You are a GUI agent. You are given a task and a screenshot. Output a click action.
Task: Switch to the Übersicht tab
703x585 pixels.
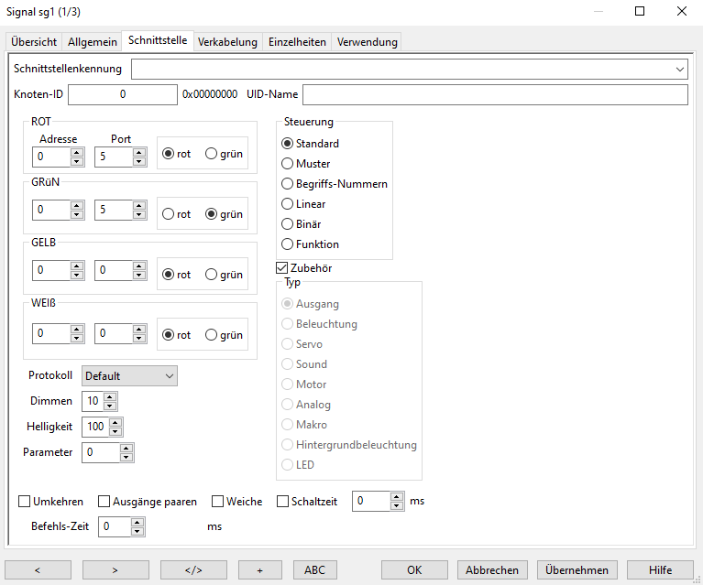click(34, 42)
